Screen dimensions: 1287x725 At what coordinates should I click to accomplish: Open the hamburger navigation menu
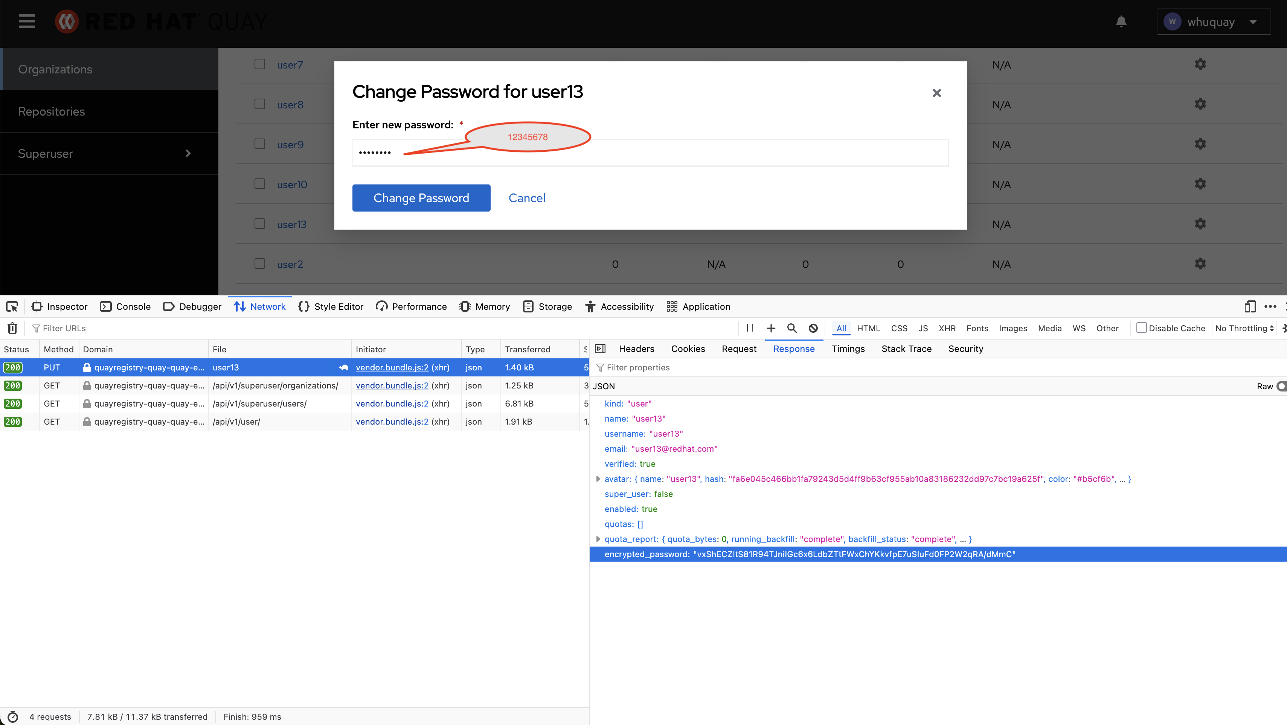point(27,21)
